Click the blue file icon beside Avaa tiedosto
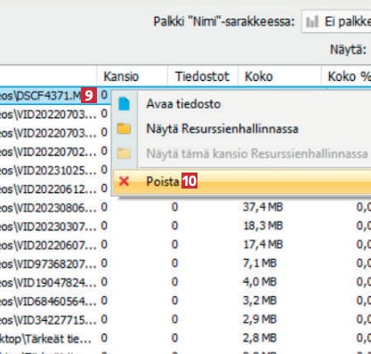 (124, 104)
